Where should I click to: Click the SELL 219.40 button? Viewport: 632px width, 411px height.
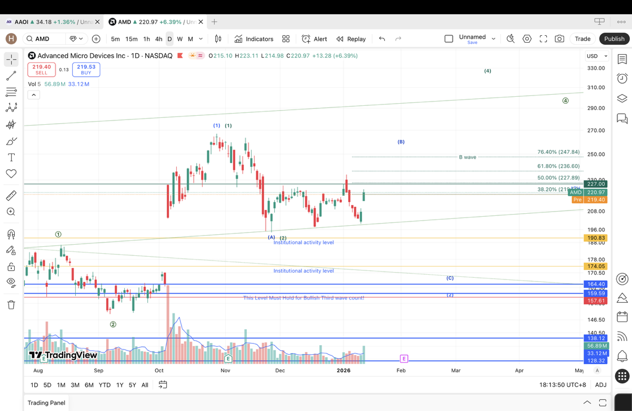pos(42,69)
